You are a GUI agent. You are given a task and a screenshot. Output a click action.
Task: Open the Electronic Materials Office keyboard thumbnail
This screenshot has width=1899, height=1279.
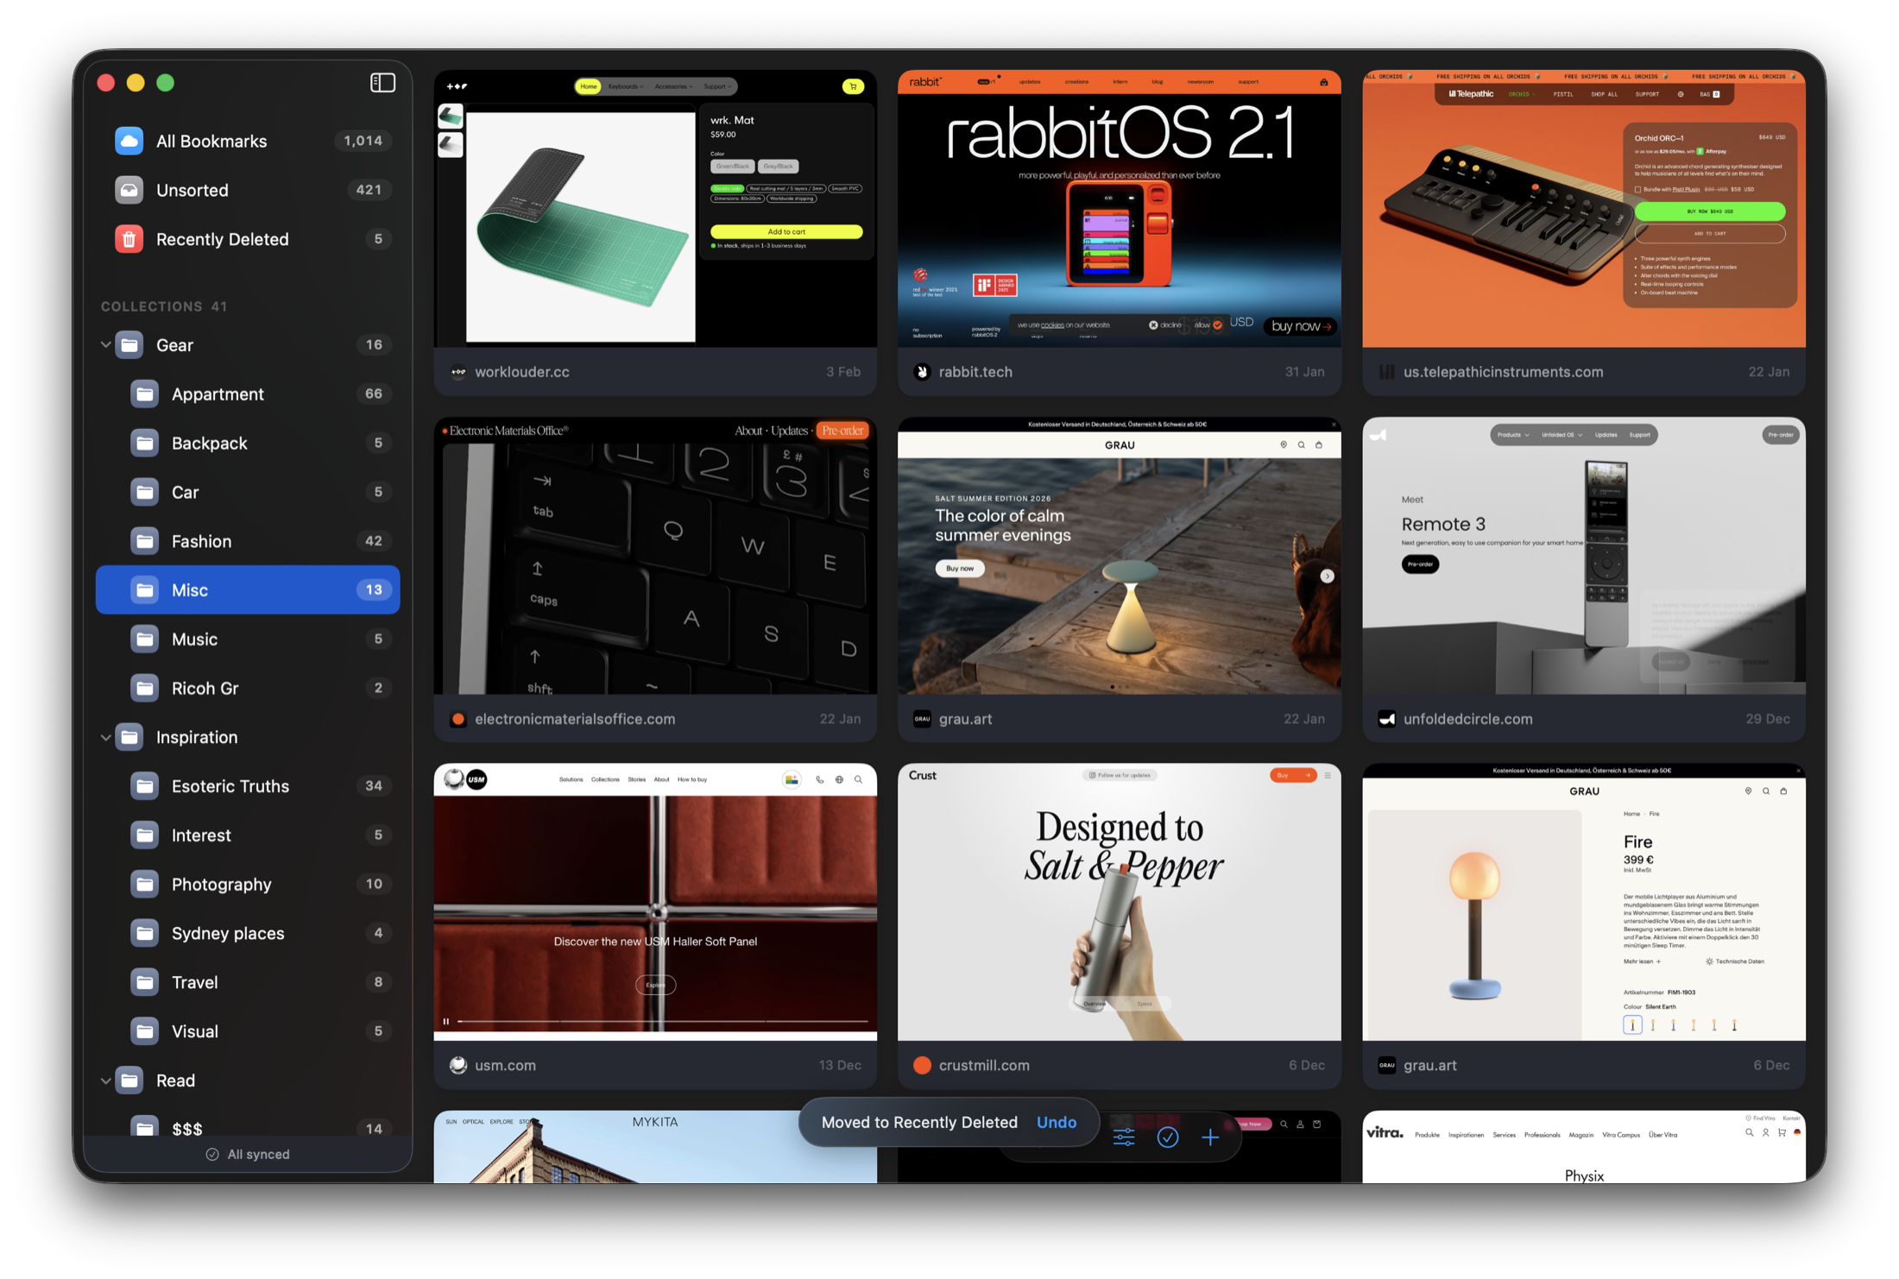(x=655, y=556)
